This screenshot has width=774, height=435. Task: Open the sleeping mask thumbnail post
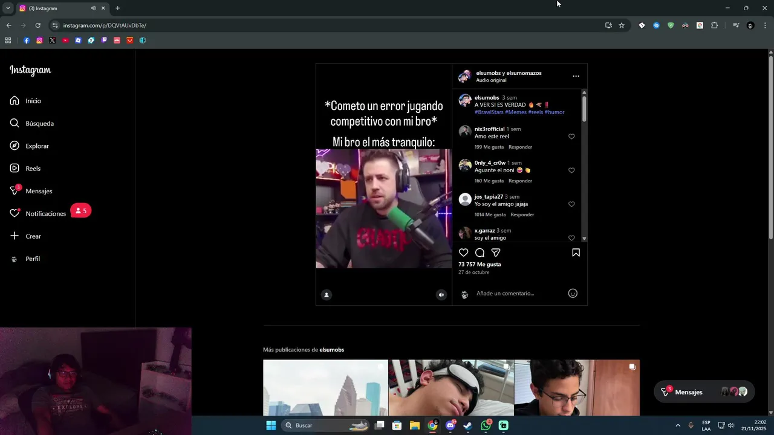pyautogui.click(x=451, y=388)
